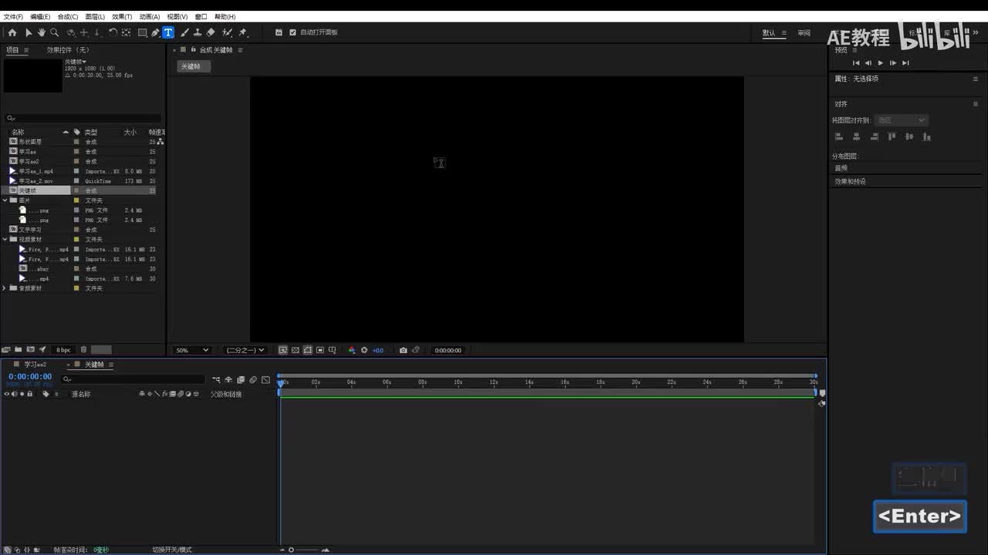Toggle the auto-open panels checkbox
The width and height of the screenshot is (988, 555).
tap(293, 32)
